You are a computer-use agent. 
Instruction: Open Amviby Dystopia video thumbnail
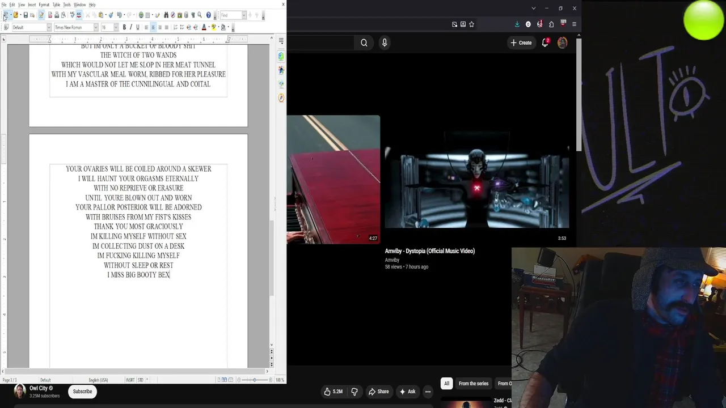tap(477, 180)
